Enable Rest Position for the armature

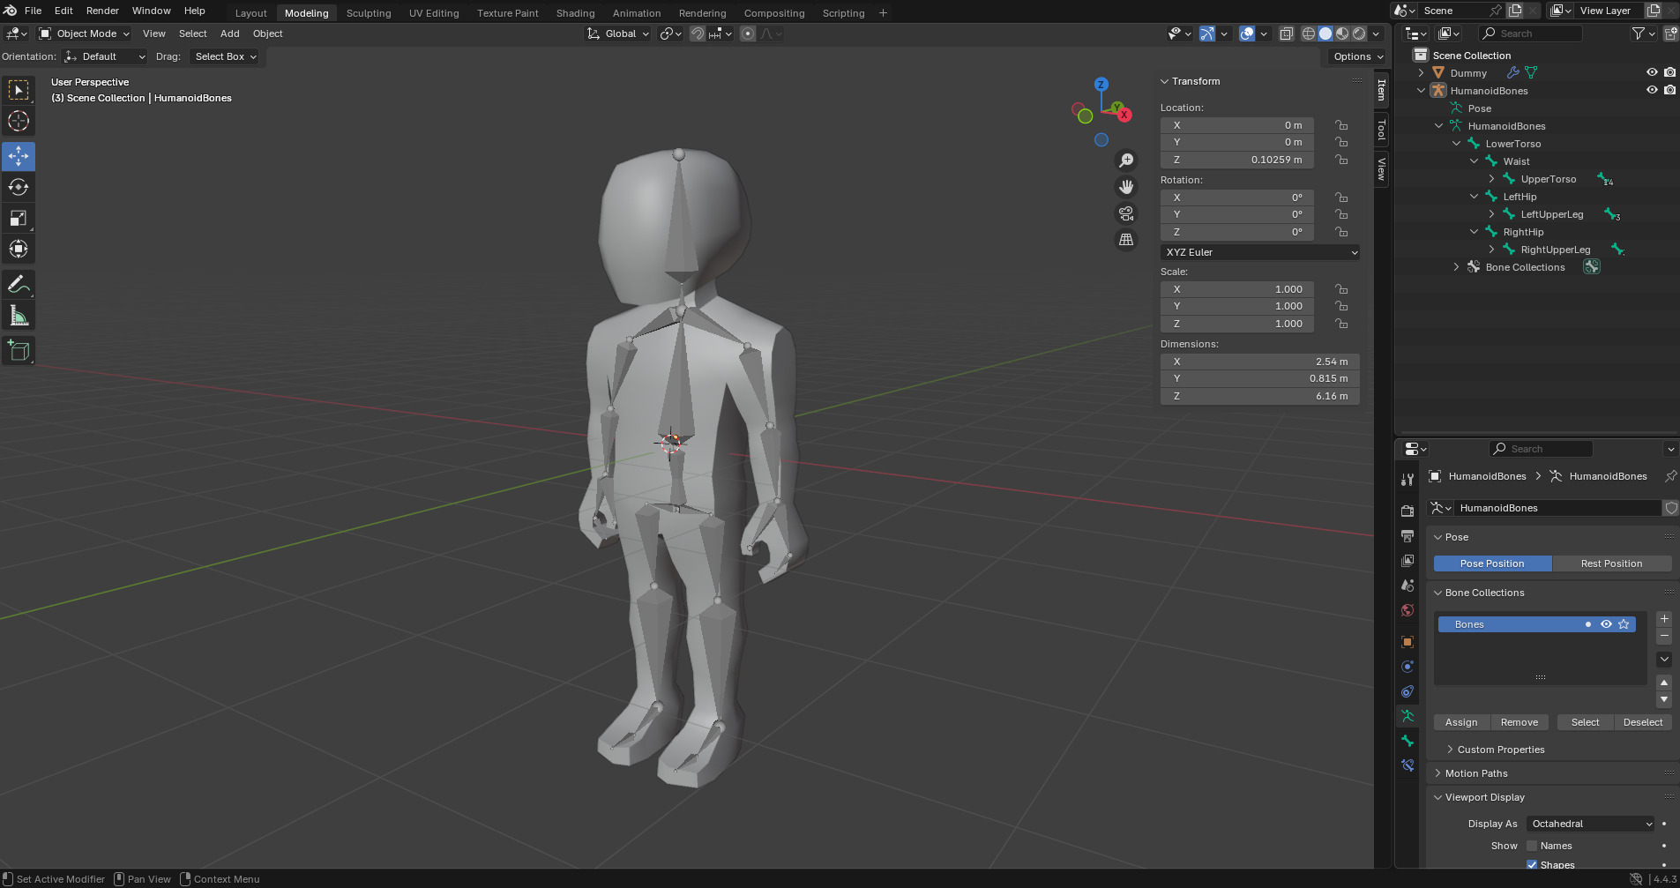(1612, 563)
